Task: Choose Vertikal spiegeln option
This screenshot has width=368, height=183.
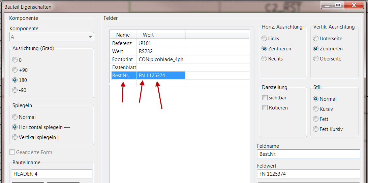Action: click(x=15, y=137)
